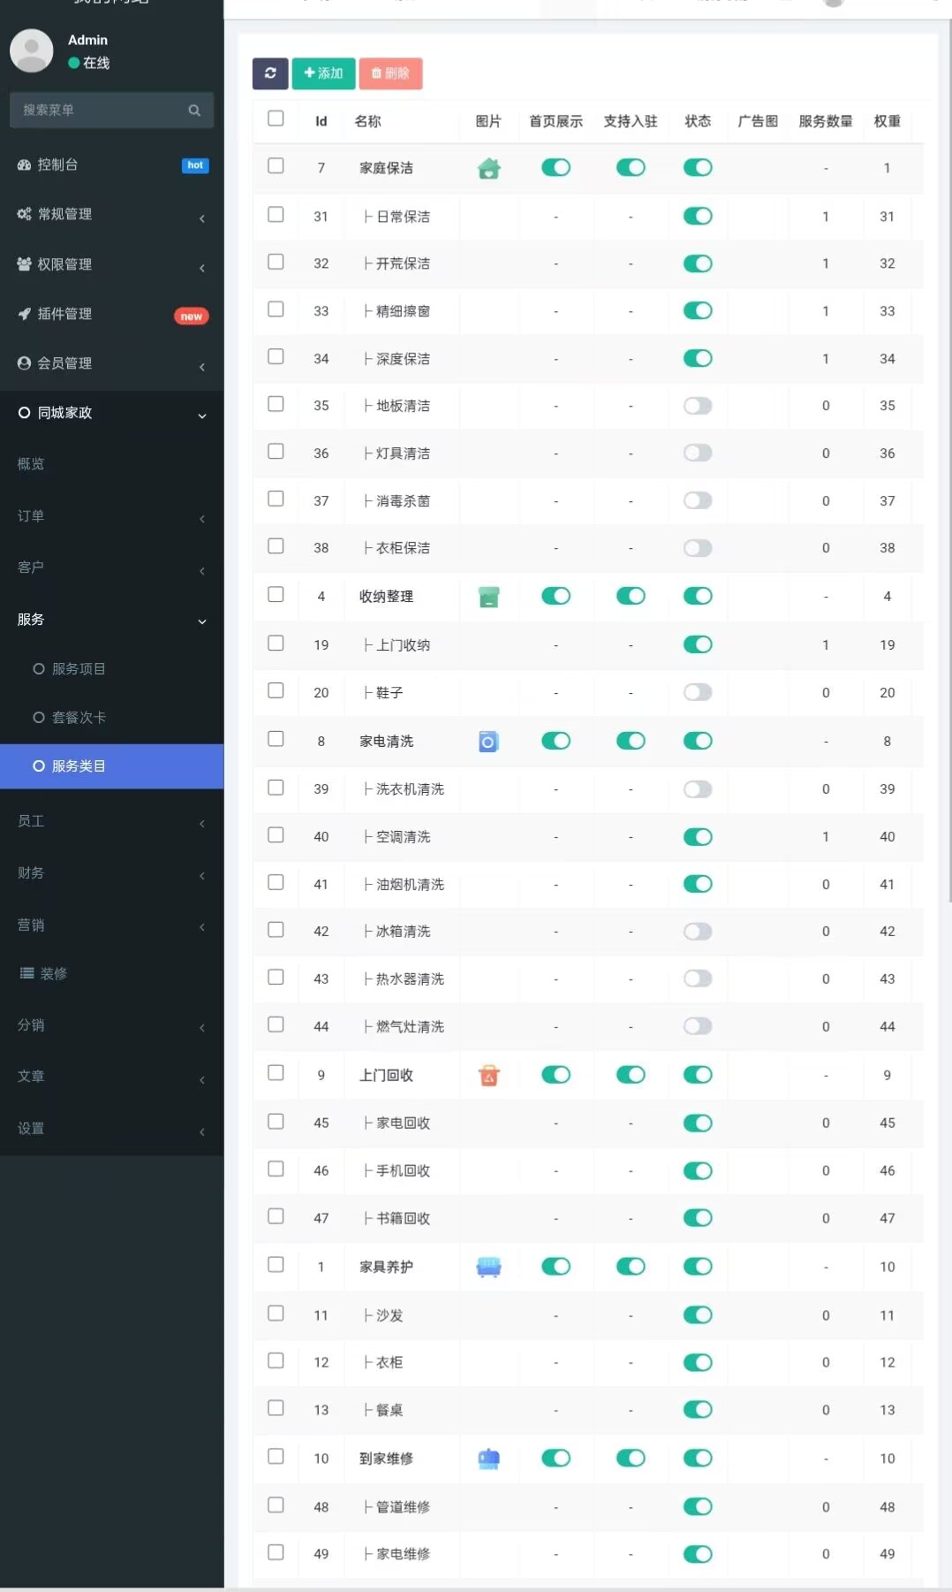Expand the 订单 submenu chevron
Image resolution: width=952 pixels, height=1592 pixels.
(x=202, y=519)
